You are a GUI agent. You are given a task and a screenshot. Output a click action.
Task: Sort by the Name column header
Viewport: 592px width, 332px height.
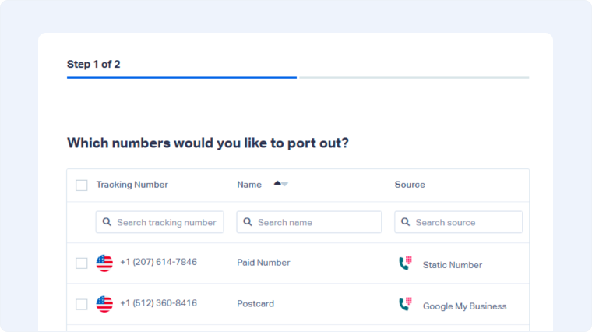[249, 185]
